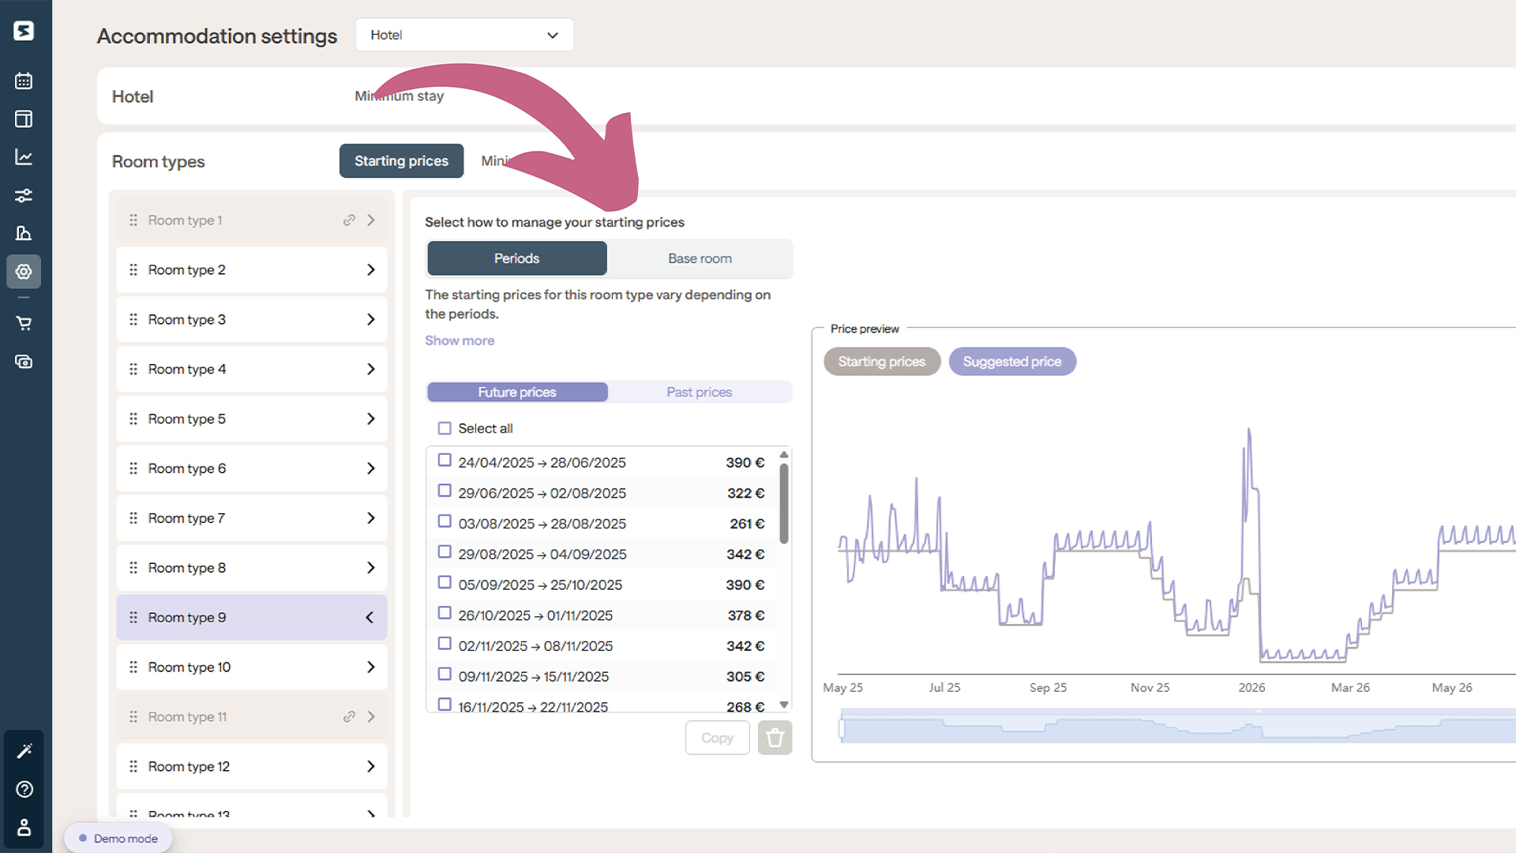Click the user profile icon

[x=24, y=827]
